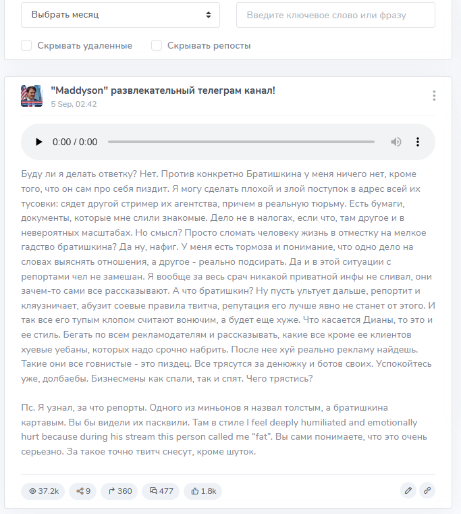Click text 'Пс. Я узнал, за что репорты.'
The image size is (461, 514).
84,408
